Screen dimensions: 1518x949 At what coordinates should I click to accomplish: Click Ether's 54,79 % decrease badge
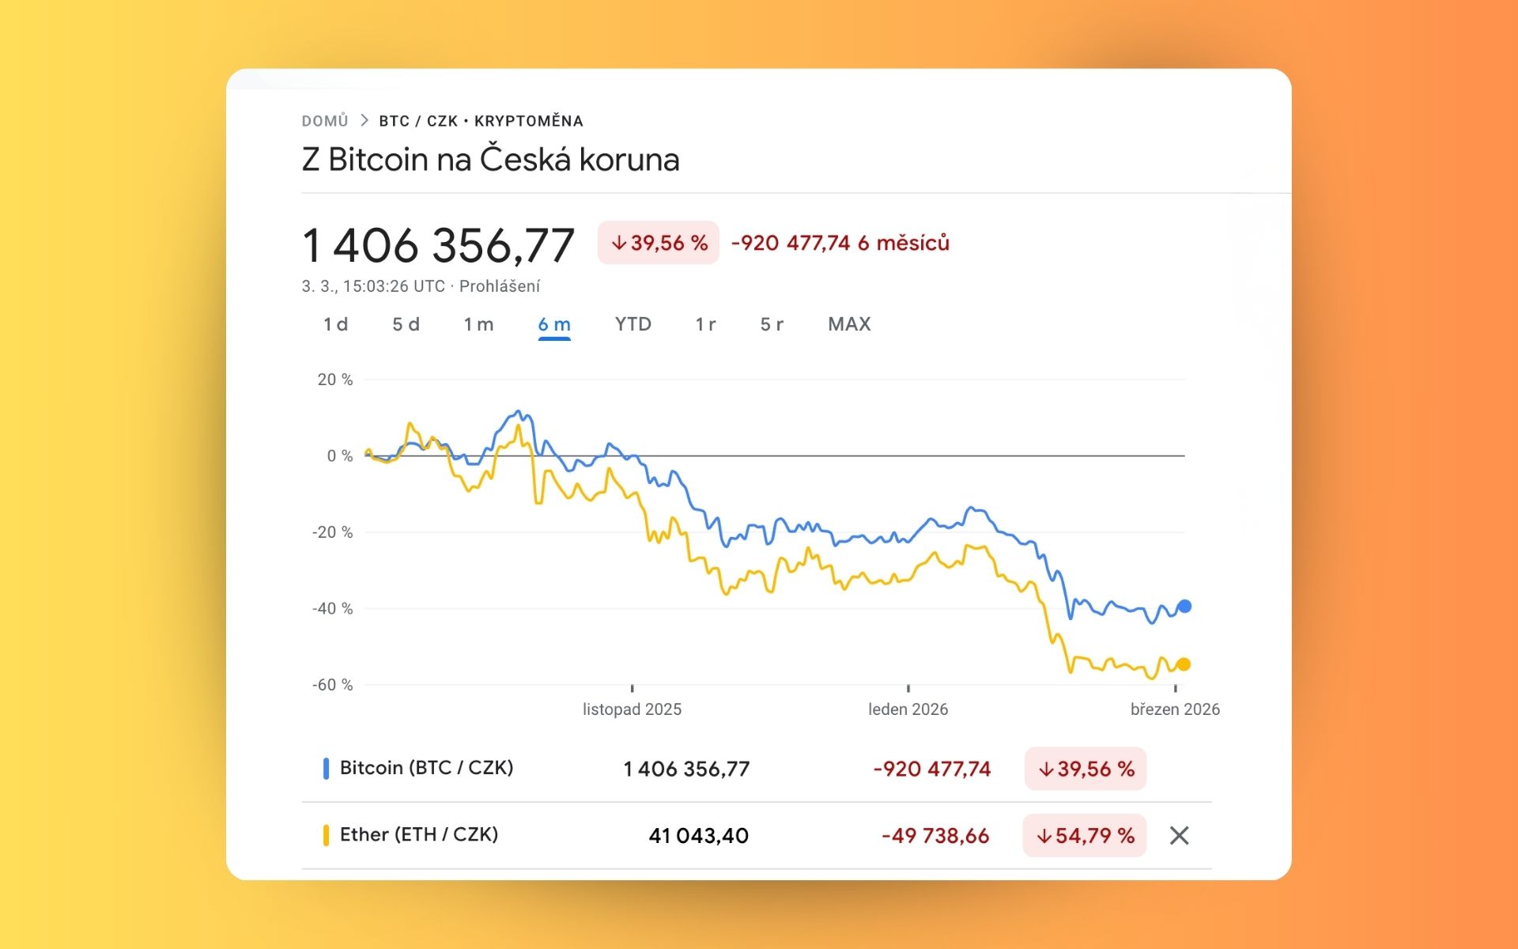coord(1085,835)
